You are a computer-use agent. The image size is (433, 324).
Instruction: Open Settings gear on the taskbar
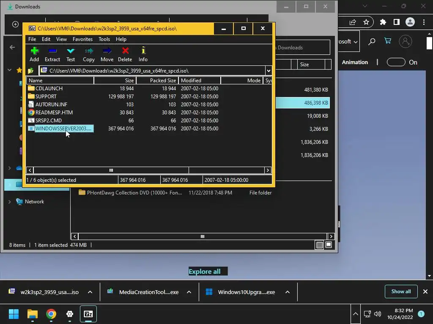[70, 314]
